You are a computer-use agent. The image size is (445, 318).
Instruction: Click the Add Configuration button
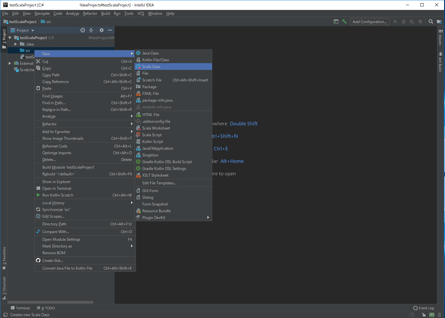(370, 22)
